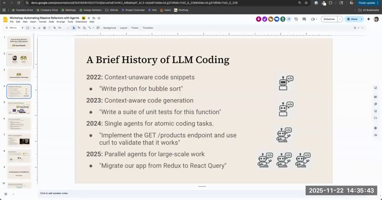Open the PostHog bookmark
Screen dimensions: 382x200
click(181, 10)
